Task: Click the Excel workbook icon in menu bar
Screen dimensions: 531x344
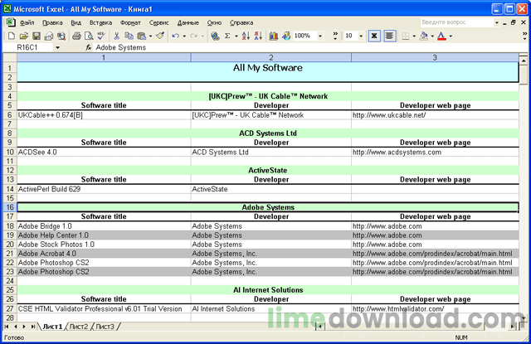Action: (x=11, y=22)
